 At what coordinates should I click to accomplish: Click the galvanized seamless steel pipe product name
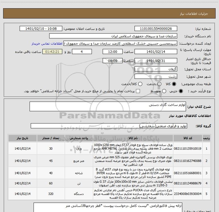tap(133, 173)
